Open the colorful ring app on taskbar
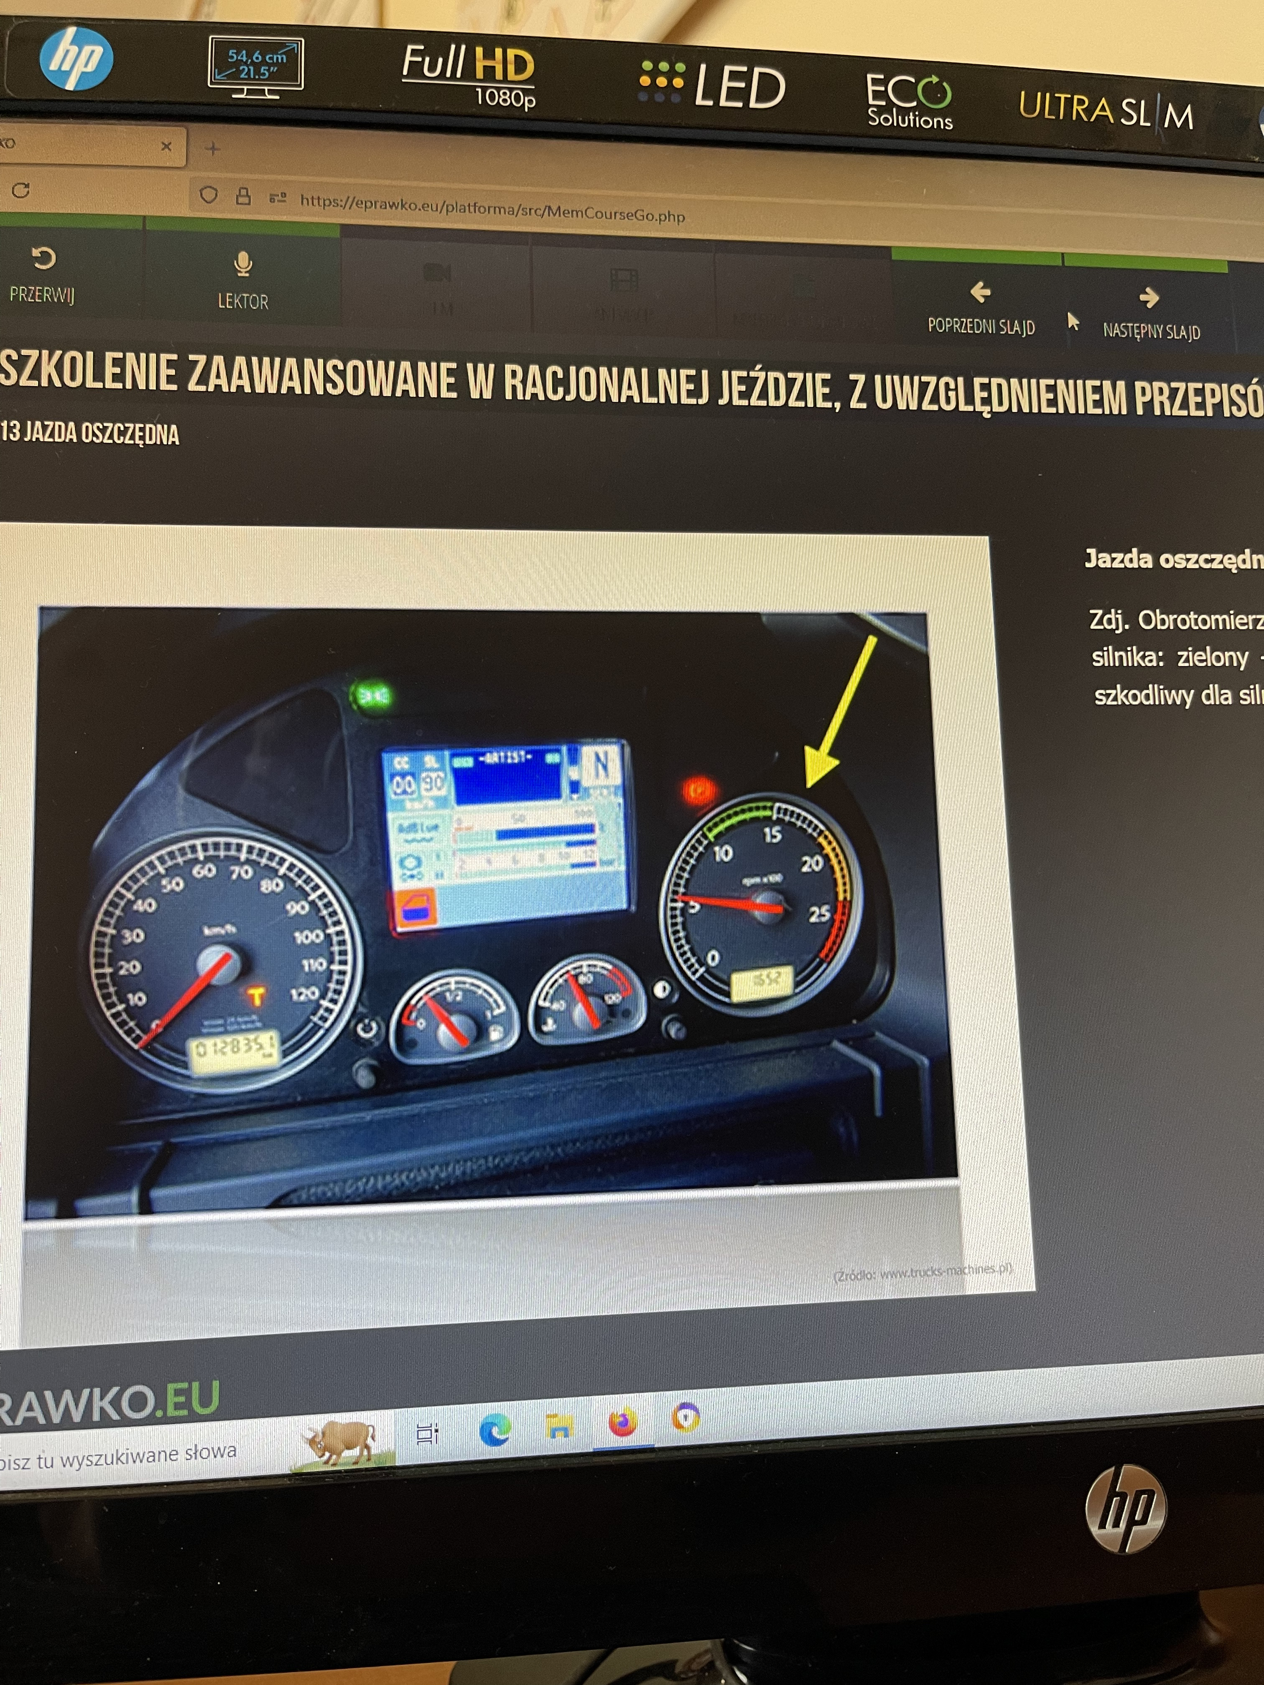The image size is (1264, 1685). pos(686,1418)
